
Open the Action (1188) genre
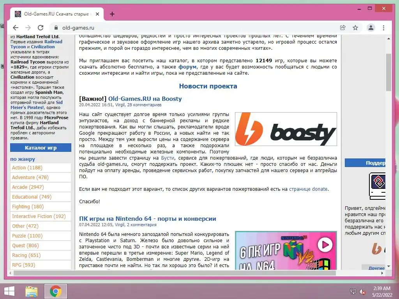pos(41,167)
